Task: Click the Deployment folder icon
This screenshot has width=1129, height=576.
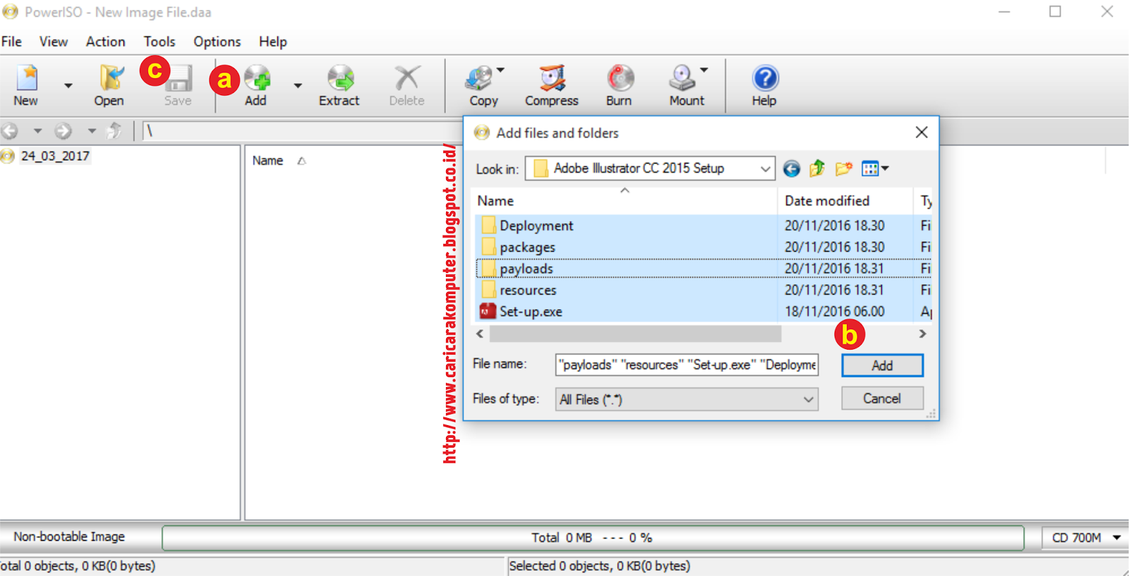Action: [488, 225]
